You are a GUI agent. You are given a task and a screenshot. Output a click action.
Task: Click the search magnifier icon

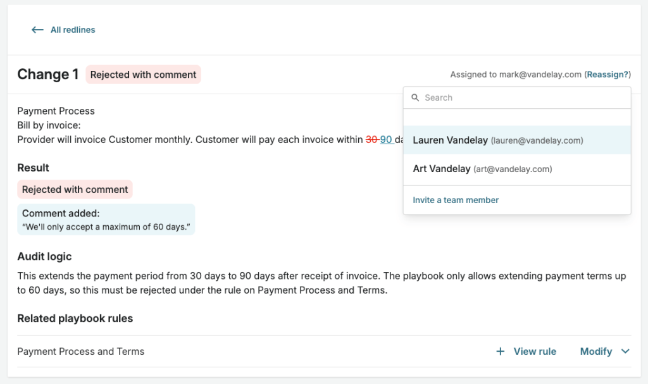point(415,97)
